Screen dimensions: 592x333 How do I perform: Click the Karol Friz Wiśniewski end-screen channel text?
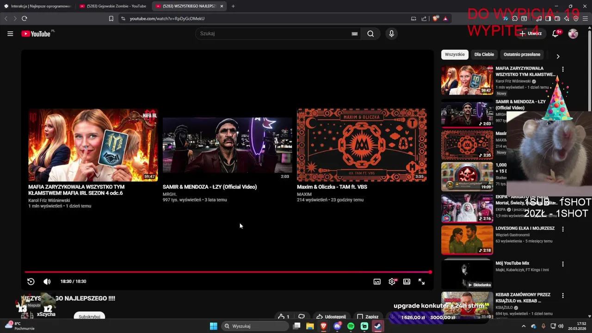pyautogui.click(x=49, y=200)
